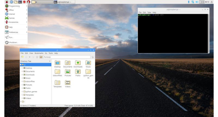218x117 pixels.
Task: Switch to the pi@raspberrypi terminal taskbar button
Action: (64, 2)
